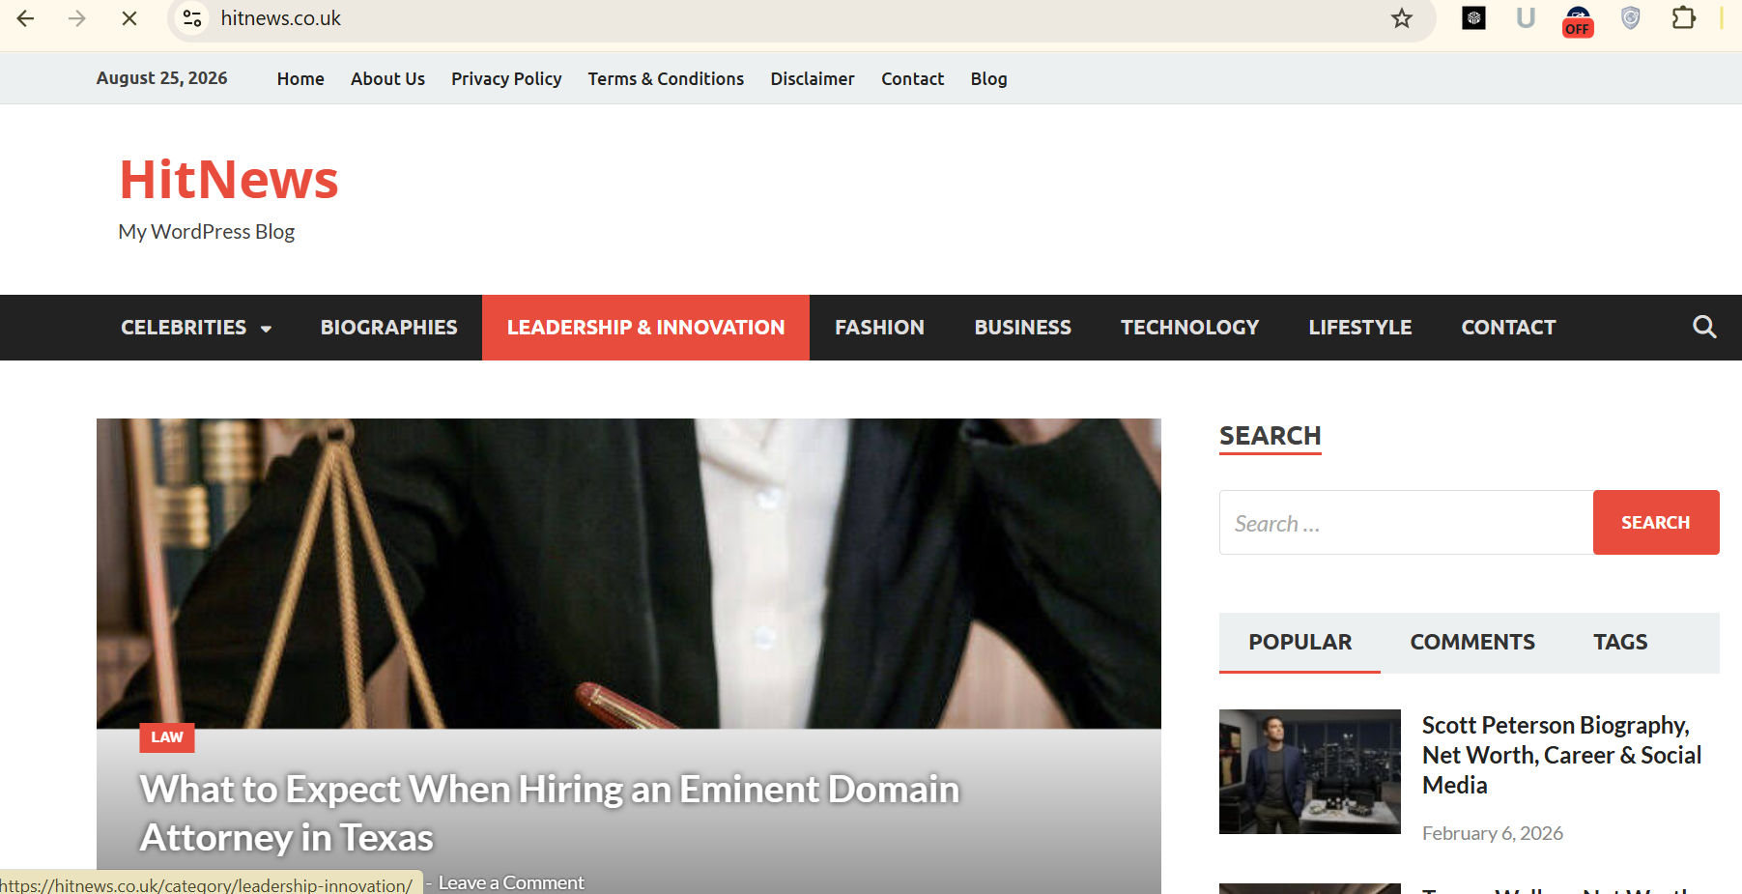
Task: Click the address bar URL hitnews.co.uk
Action: (280, 18)
